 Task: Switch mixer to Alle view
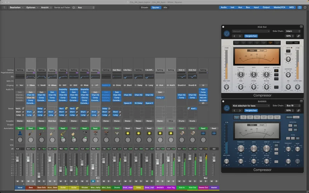tap(165, 7)
